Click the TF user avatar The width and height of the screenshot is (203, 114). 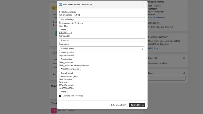54,110
